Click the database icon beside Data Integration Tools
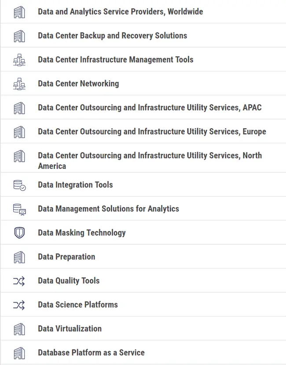 point(19,185)
